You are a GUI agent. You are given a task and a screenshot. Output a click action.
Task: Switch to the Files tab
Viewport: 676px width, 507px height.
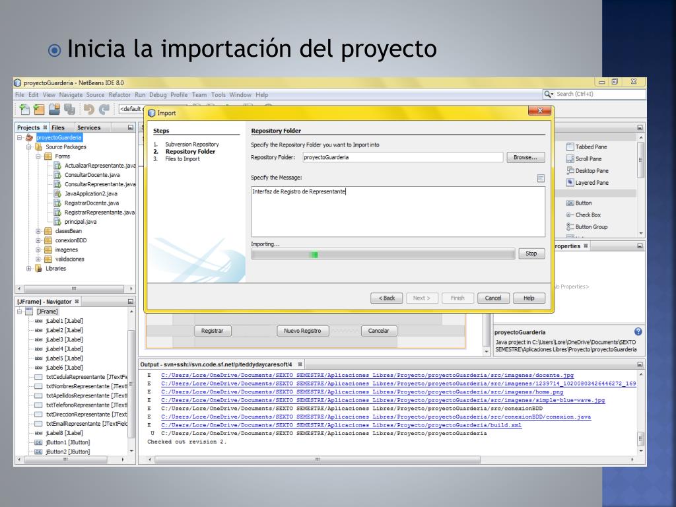click(58, 127)
